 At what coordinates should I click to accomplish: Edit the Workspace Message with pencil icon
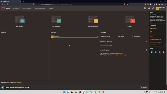coord(146,42)
